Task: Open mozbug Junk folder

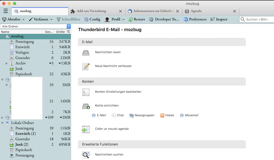Action: pos(19,69)
